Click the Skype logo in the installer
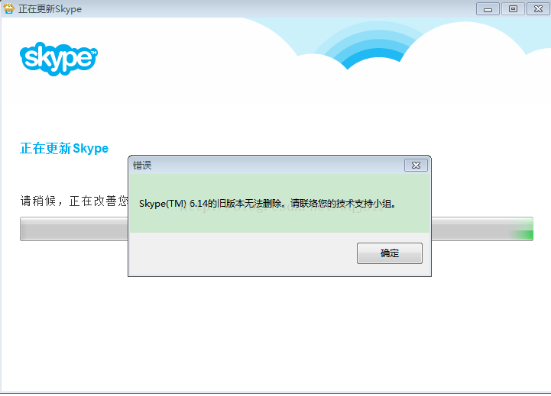 59,59
